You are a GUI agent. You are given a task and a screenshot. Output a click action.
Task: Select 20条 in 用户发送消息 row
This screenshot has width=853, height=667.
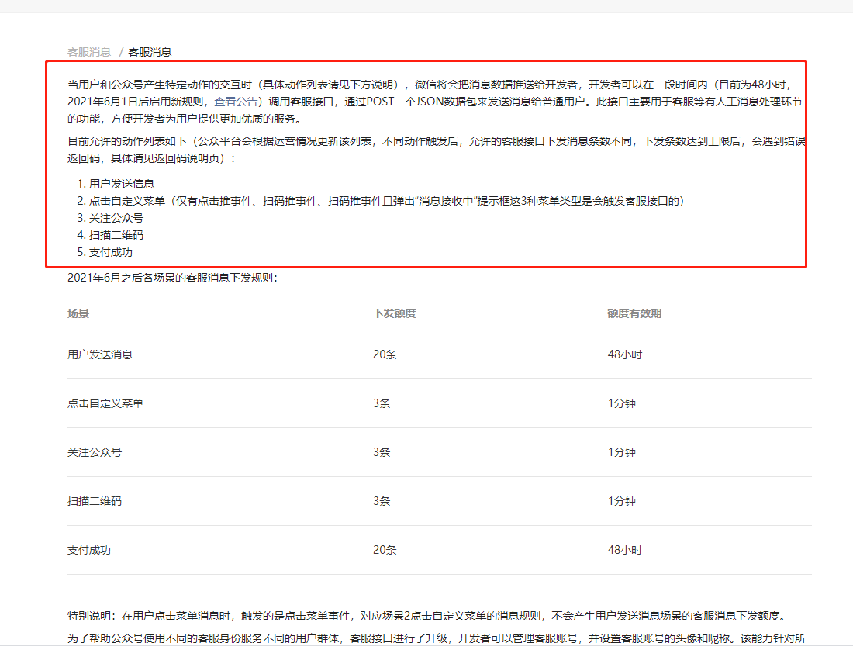click(x=385, y=354)
